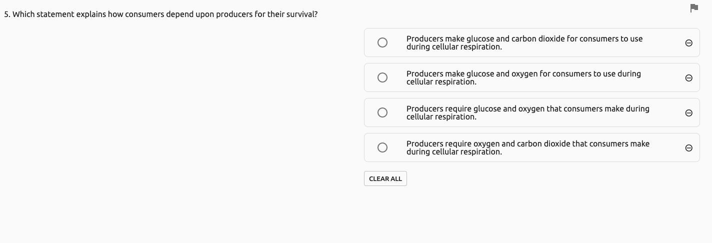Eliminate 'Producers require oxygen and carbon dioxide' option
Image resolution: width=712 pixels, height=243 pixels.
pos(688,148)
